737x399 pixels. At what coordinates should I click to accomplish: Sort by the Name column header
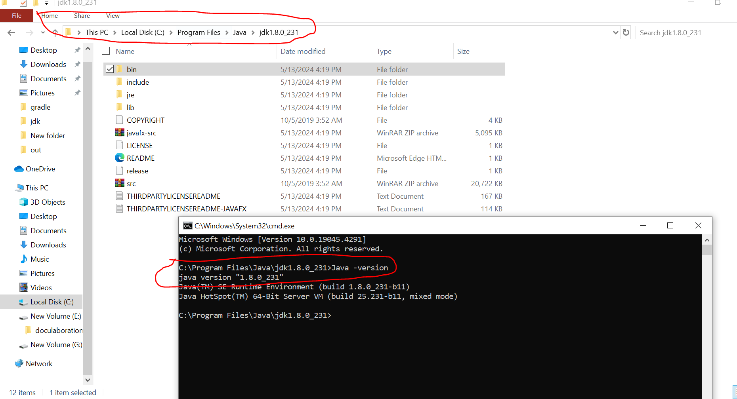(x=125, y=51)
